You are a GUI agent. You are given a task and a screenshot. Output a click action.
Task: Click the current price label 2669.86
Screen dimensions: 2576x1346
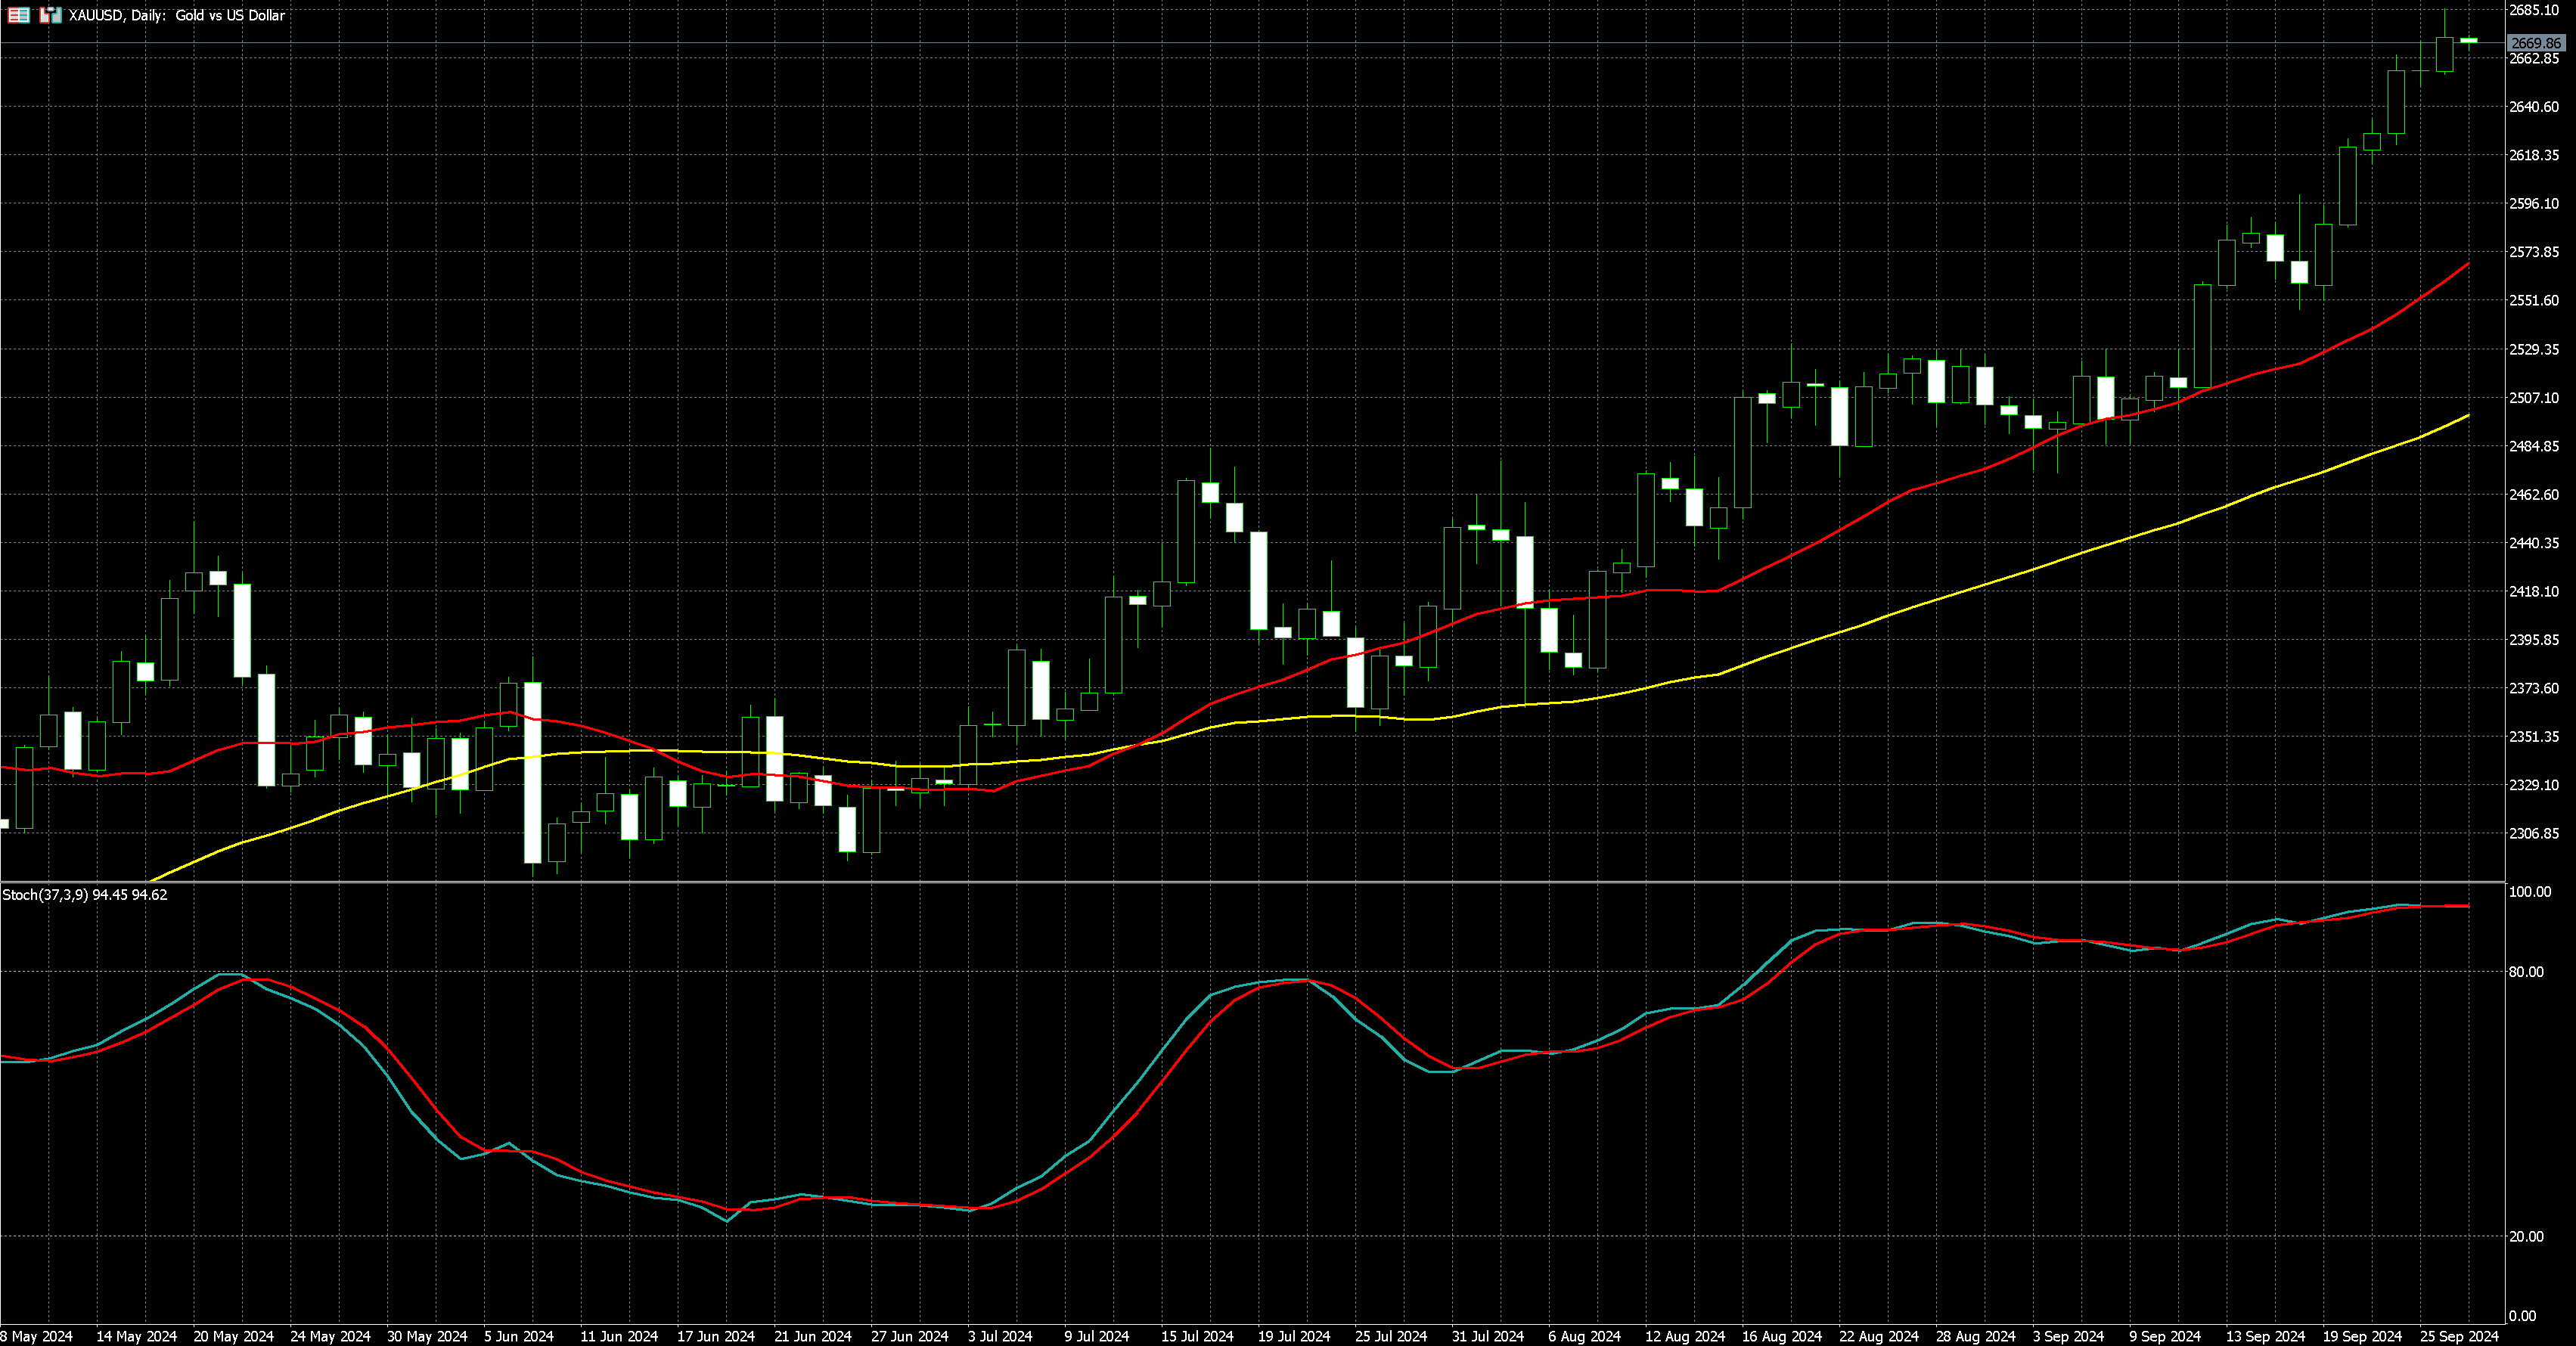[x=2536, y=43]
